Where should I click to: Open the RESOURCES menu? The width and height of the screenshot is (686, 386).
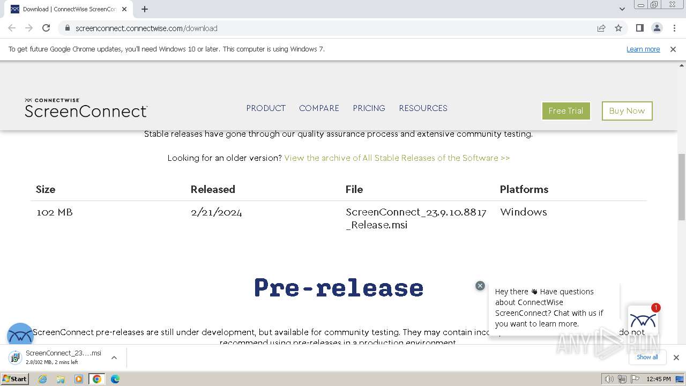click(423, 108)
